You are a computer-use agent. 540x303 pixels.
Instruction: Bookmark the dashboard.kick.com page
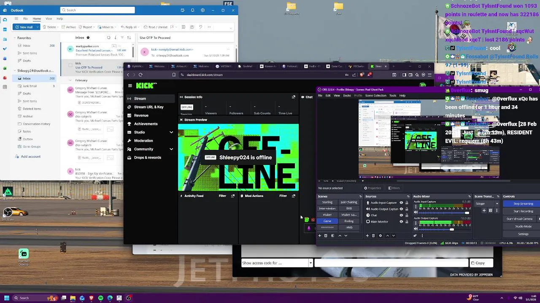[174, 75]
